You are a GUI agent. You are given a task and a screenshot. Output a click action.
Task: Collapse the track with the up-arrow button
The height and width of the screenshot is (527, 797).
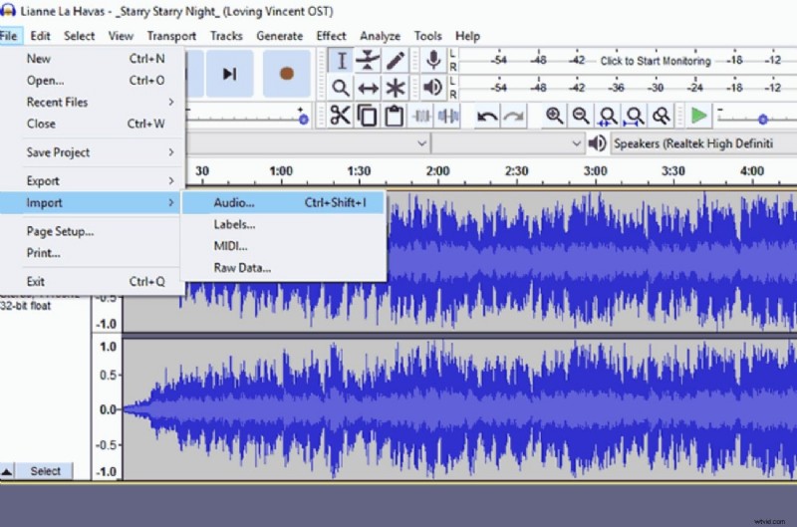click(x=7, y=471)
